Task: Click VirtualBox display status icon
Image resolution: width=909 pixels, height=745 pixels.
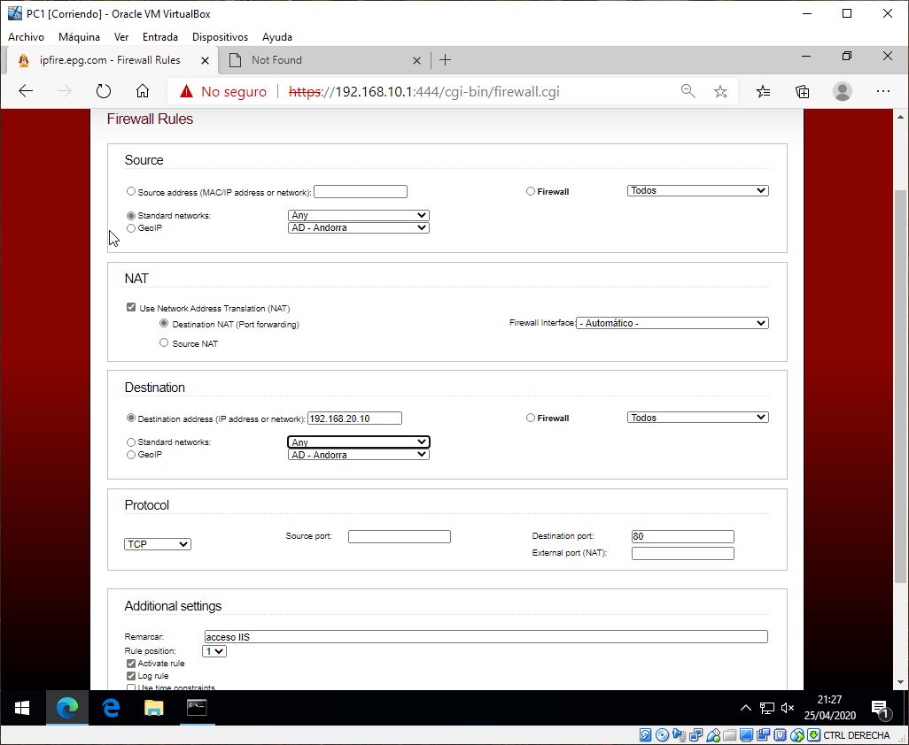Action: (x=746, y=735)
